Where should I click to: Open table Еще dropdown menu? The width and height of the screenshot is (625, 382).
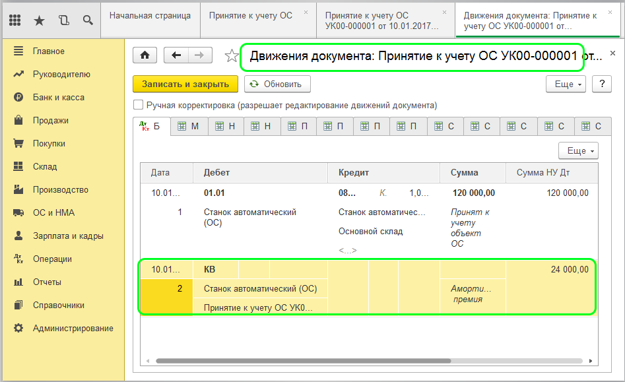(x=578, y=150)
